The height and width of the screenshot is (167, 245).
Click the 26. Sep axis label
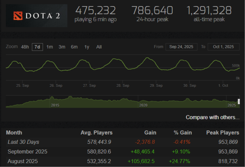[x=56, y=86]
